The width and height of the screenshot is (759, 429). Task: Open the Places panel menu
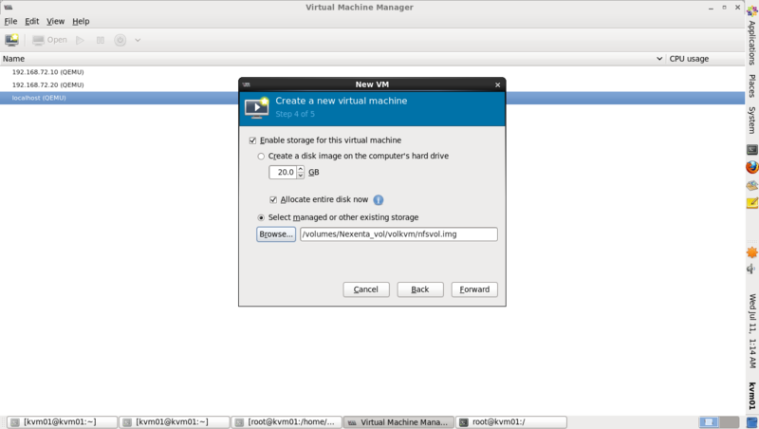click(751, 85)
